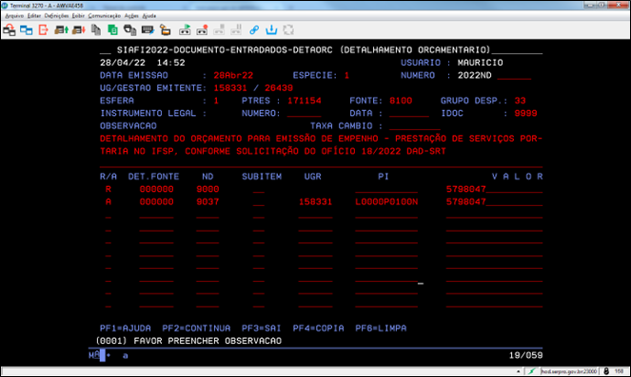Open the Arquivo menu
The image size is (631, 377).
point(14,15)
